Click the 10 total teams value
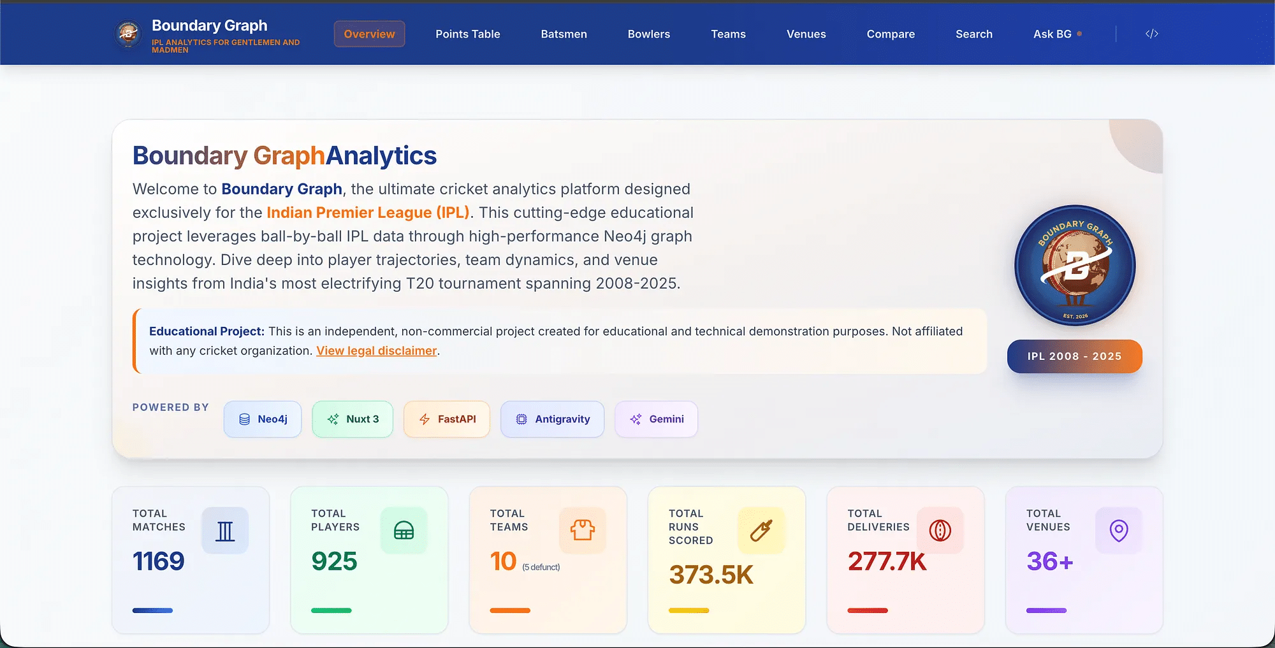The height and width of the screenshot is (648, 1275). (503, 561)
